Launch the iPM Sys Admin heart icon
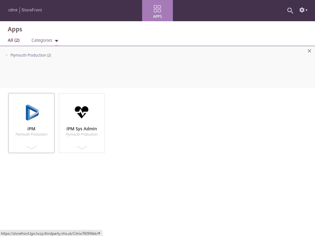The width and height of the screenshot is (315, 236). [82, 112]
